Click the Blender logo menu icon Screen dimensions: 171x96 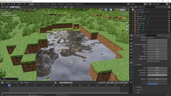tap(2, 4)
